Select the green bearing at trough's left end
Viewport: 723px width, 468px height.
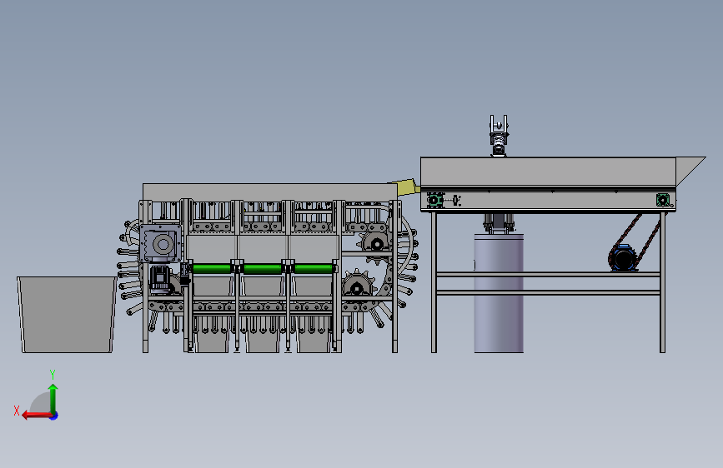click(434, 201)
